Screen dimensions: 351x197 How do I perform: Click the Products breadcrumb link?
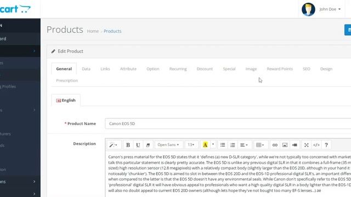112,31
